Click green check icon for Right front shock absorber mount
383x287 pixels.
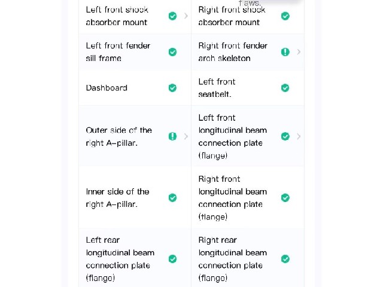285,16
